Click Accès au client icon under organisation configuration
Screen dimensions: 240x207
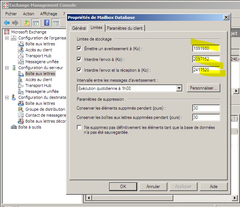coord(21,50)
